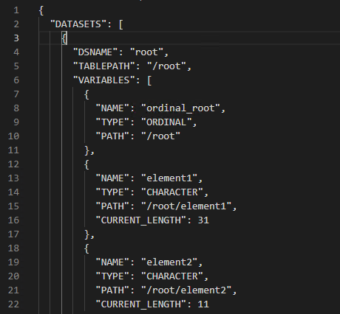Click the closing brace on line 17
The image size is (340, 314).
[86, 234]
